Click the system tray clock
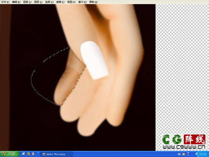Viewport: 209px width, 157px height. click(203, 154)
